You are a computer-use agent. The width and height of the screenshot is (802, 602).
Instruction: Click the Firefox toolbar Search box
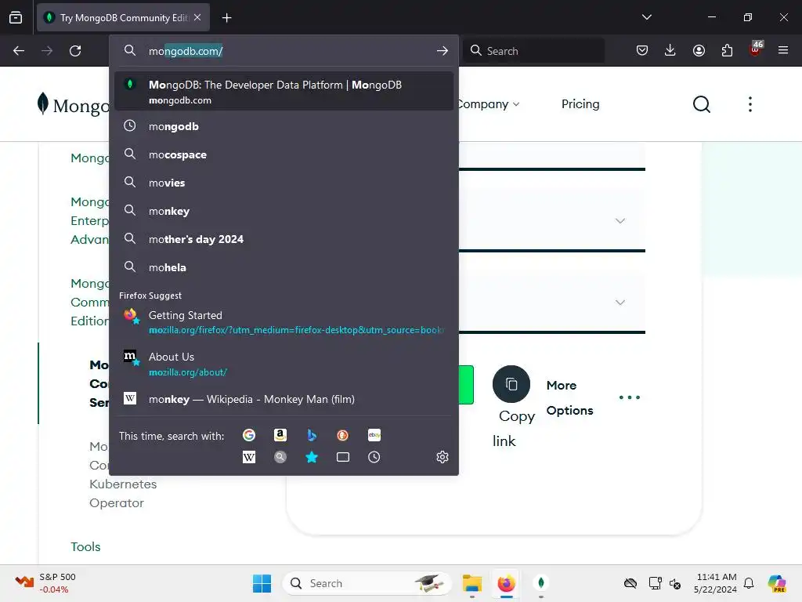(533, 51)
